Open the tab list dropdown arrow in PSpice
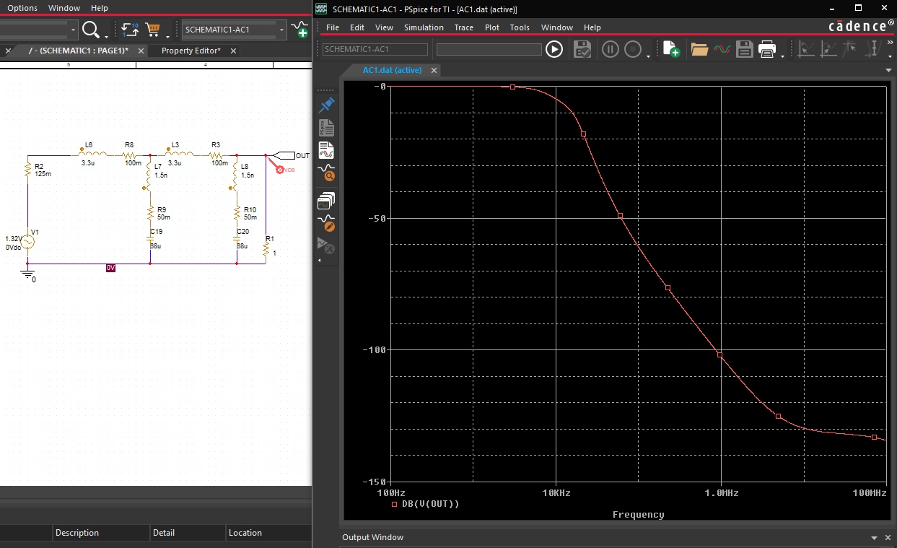This screenshot has height=548, width=897. [889, 71]
